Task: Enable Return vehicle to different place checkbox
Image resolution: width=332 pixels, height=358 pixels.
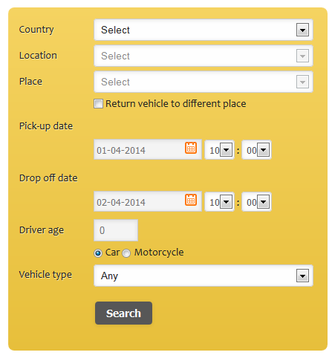Action: coord(98,104)
